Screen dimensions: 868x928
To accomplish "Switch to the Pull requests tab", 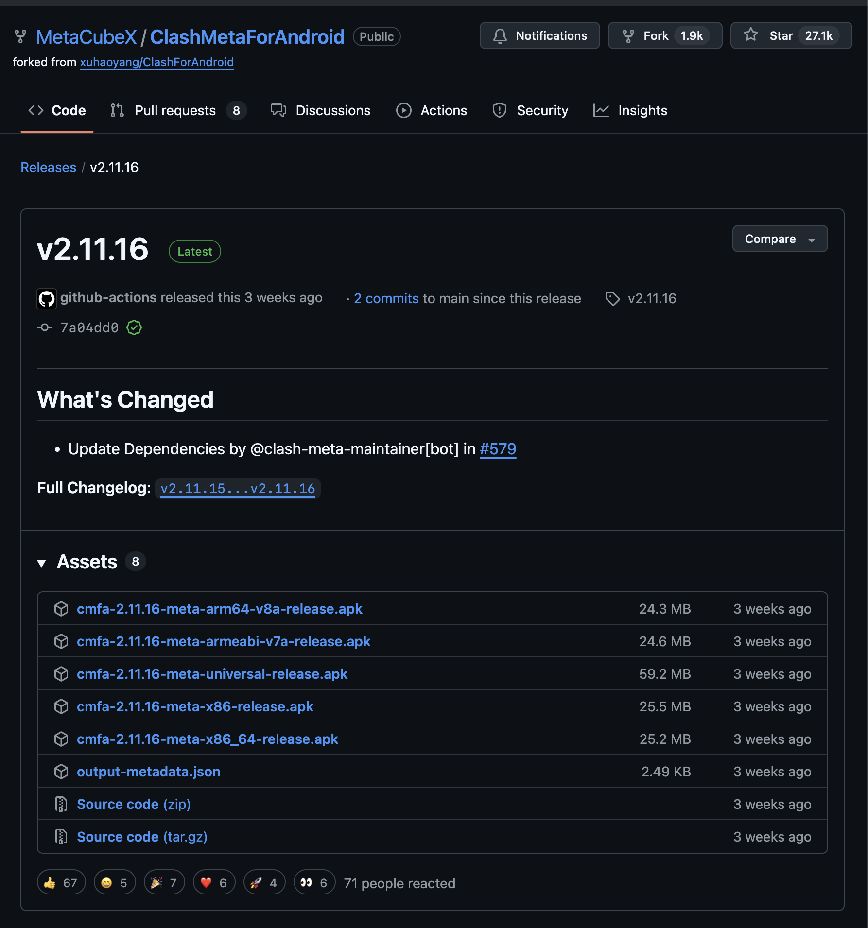I will (175, 111).
